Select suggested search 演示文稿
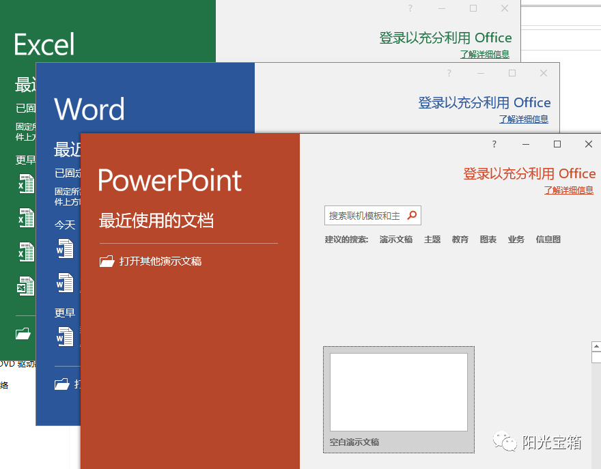Viewport: 601px width, 469px height. (396, 240)
